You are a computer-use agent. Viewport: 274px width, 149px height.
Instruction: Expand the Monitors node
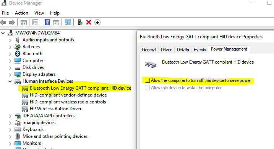click(x=10, y=144)
